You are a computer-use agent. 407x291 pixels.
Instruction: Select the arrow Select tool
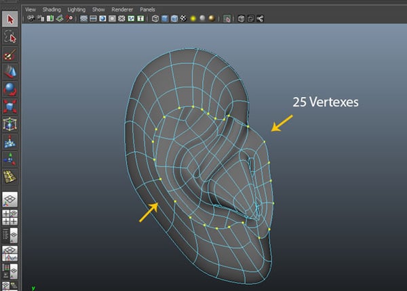coord(9,19)
